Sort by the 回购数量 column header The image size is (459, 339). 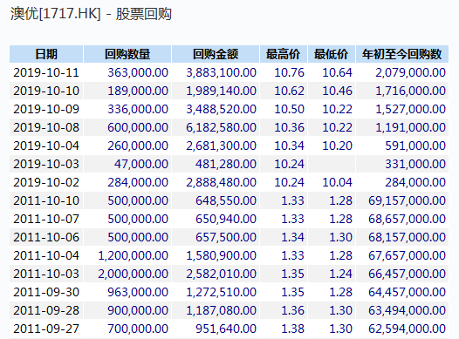(127, 54)
